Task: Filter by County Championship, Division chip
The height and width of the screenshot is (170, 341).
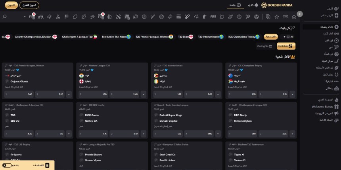Action: (x=36, y=37)
